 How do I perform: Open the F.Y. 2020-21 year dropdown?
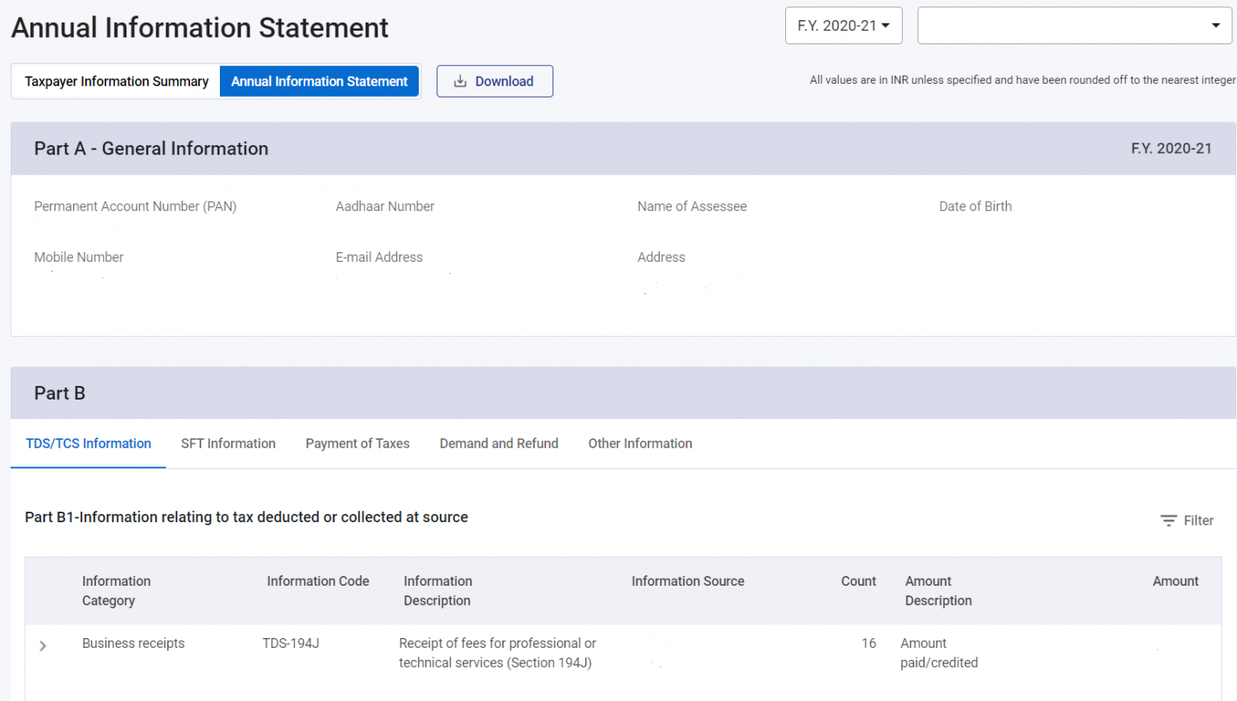843,26
